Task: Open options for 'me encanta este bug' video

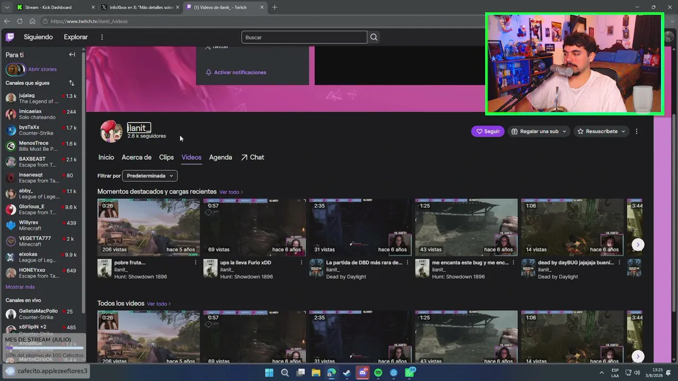Action: pyautogui.click(x=513, y=262)
